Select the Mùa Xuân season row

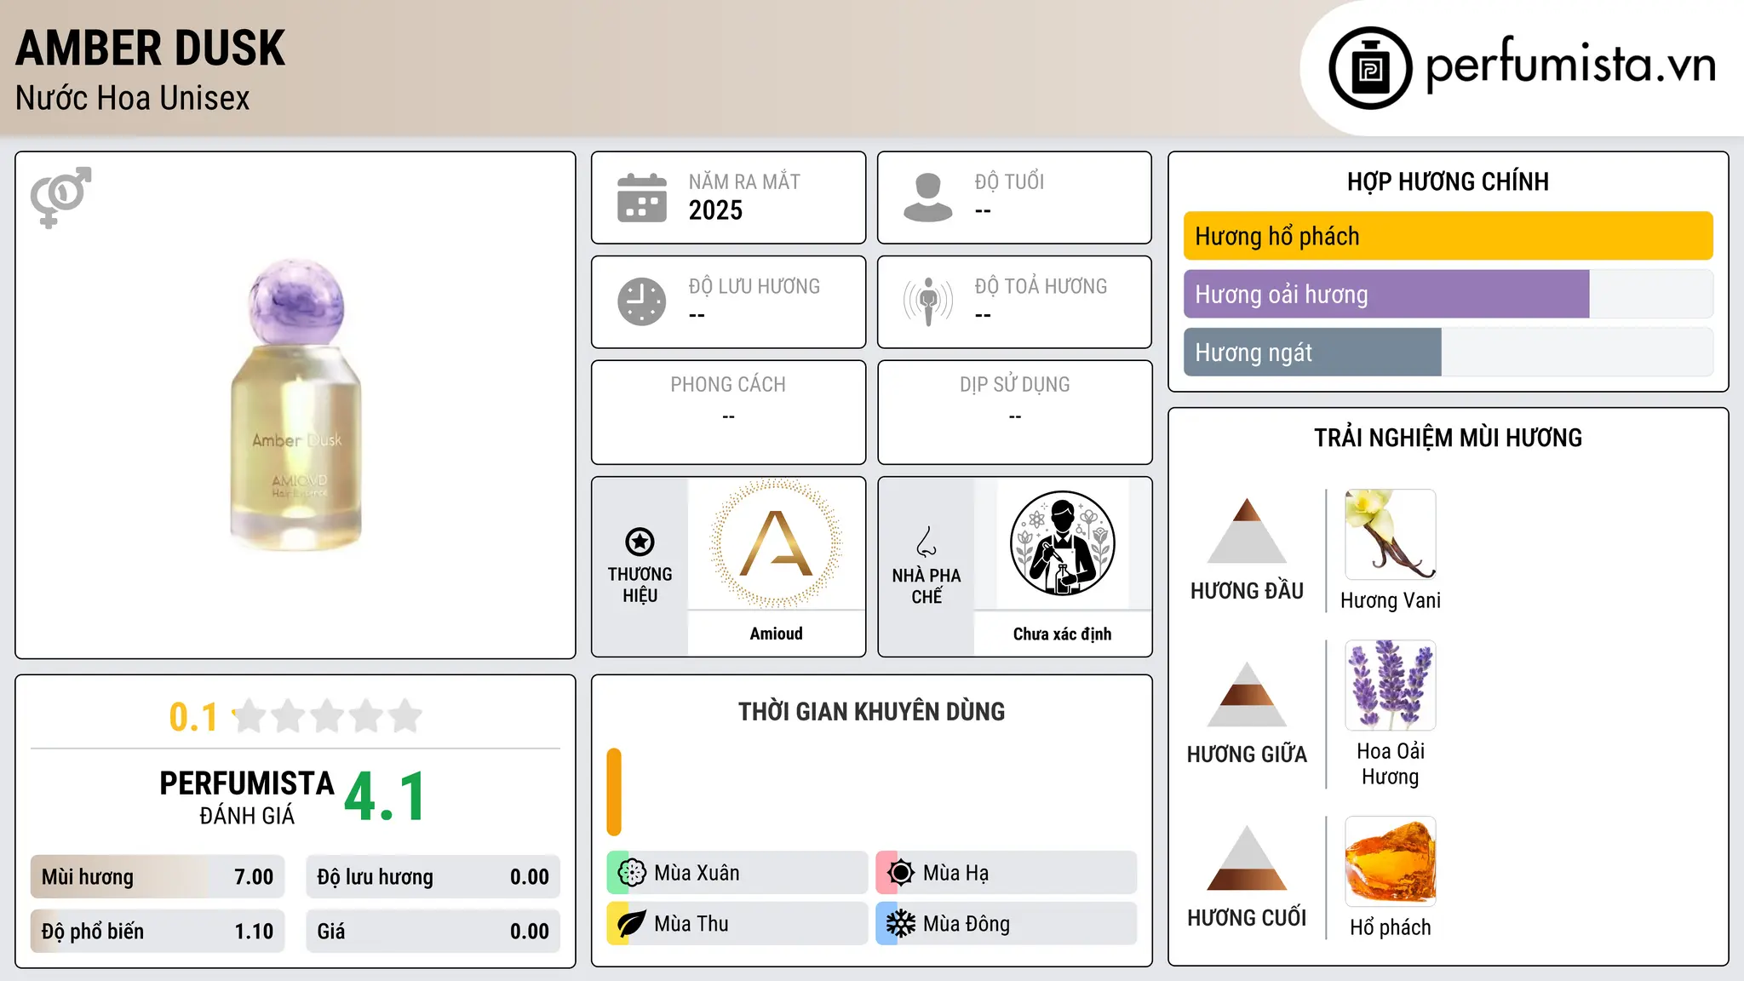[x=737, y=873]
